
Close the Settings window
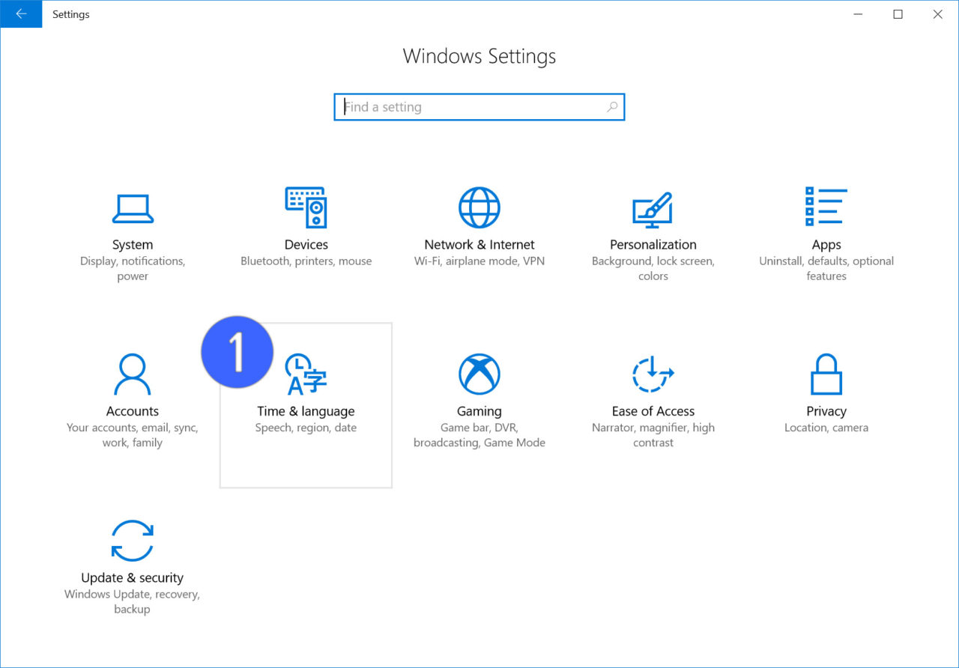point(938,13)
